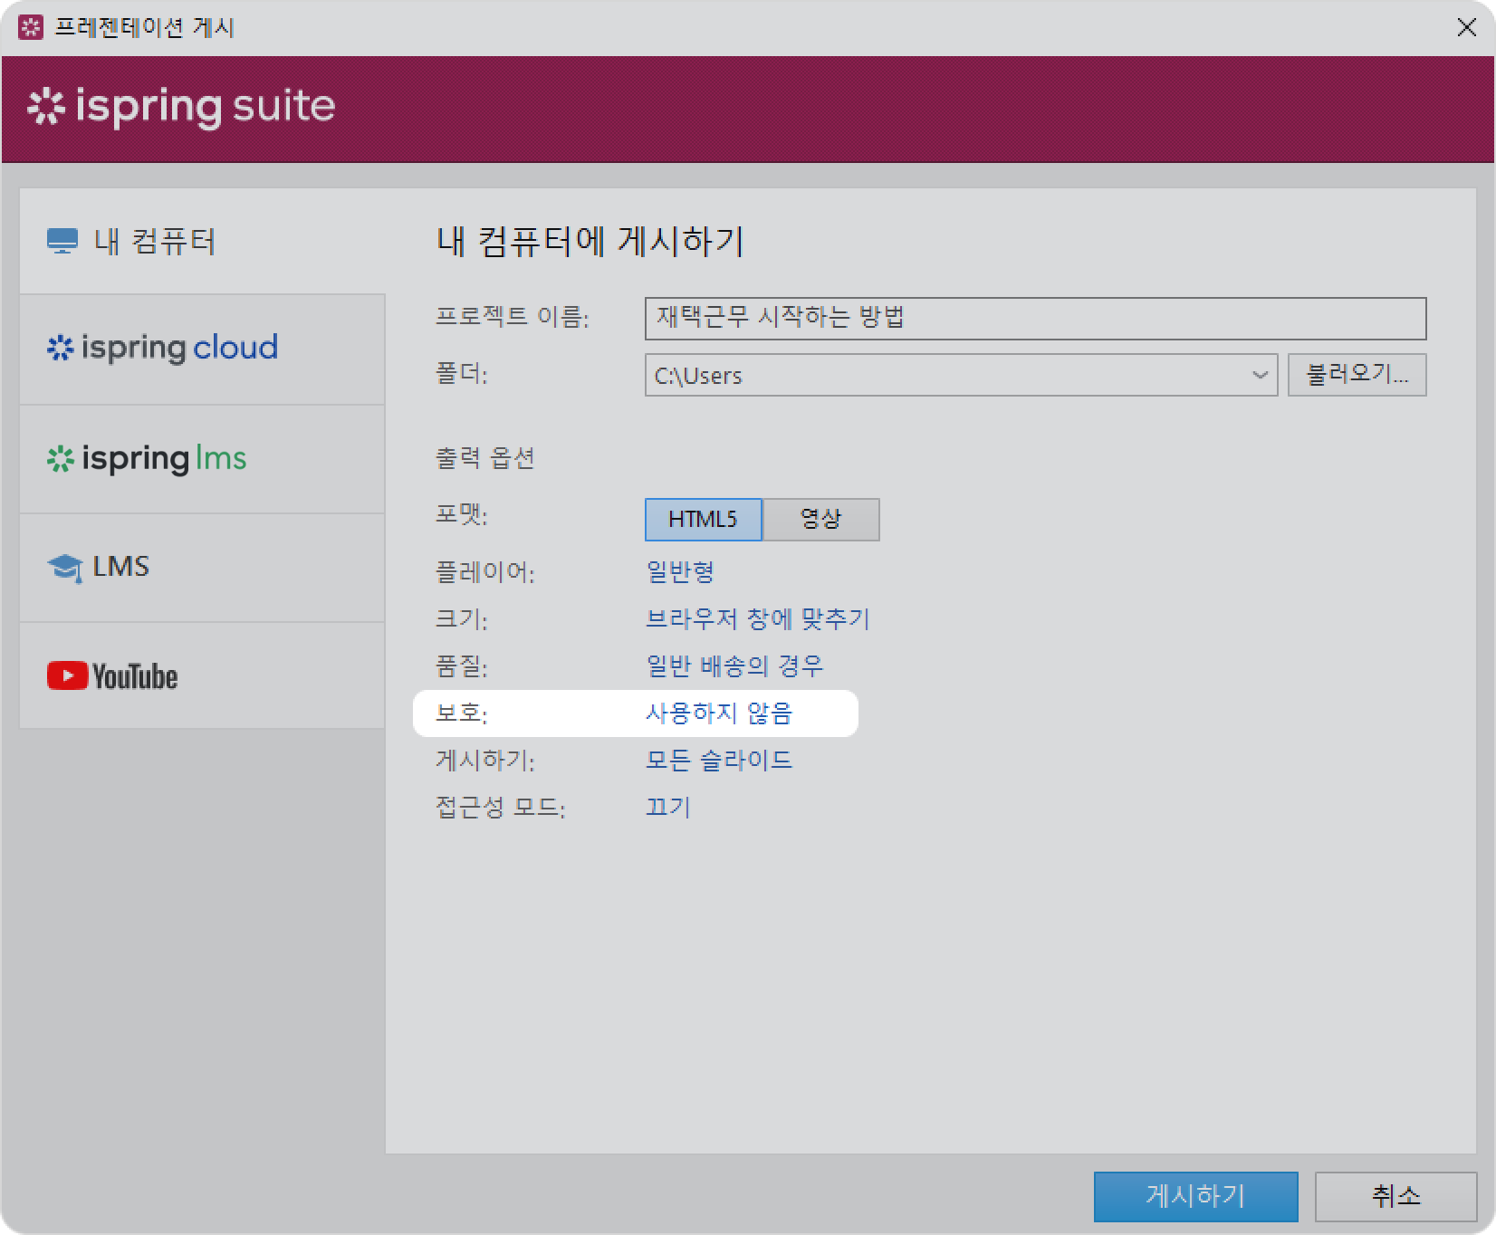Click the 프로젝트 이름 text field
1496x1235 pixels.
click(x=1034, y=319)
